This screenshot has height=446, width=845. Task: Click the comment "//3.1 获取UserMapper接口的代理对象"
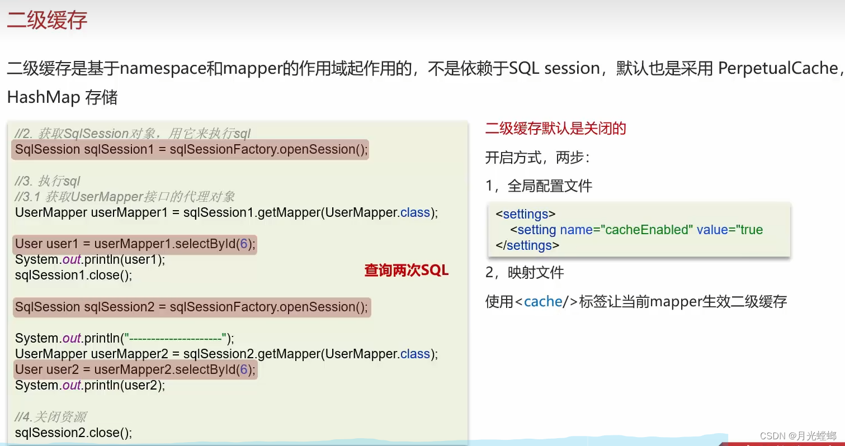[125, 197]
